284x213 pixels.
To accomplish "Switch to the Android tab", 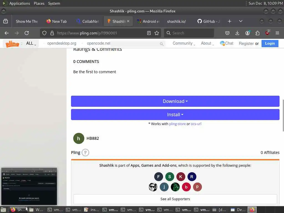I will (149, 21).
